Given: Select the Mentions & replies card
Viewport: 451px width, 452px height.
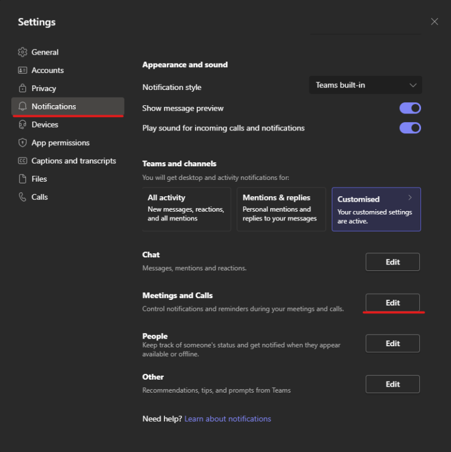Looking at the screenshot, I should point(281,209).
